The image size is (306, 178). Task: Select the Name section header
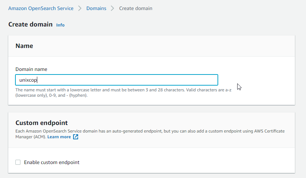point(24,46)
